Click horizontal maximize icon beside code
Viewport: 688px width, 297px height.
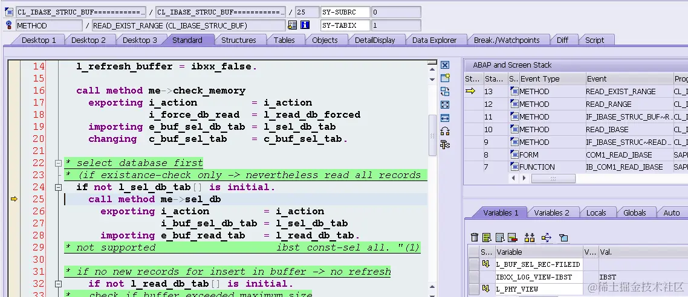tap(445, 118)
